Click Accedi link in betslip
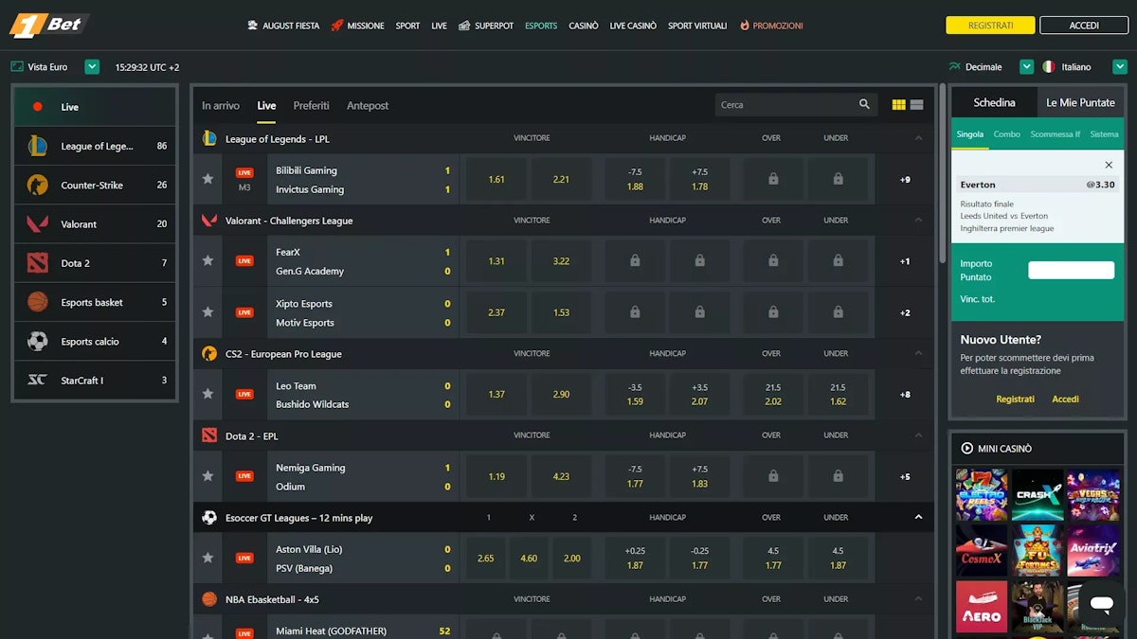The height and width of the screenshot is (639, 1137). click(1065, 399)
